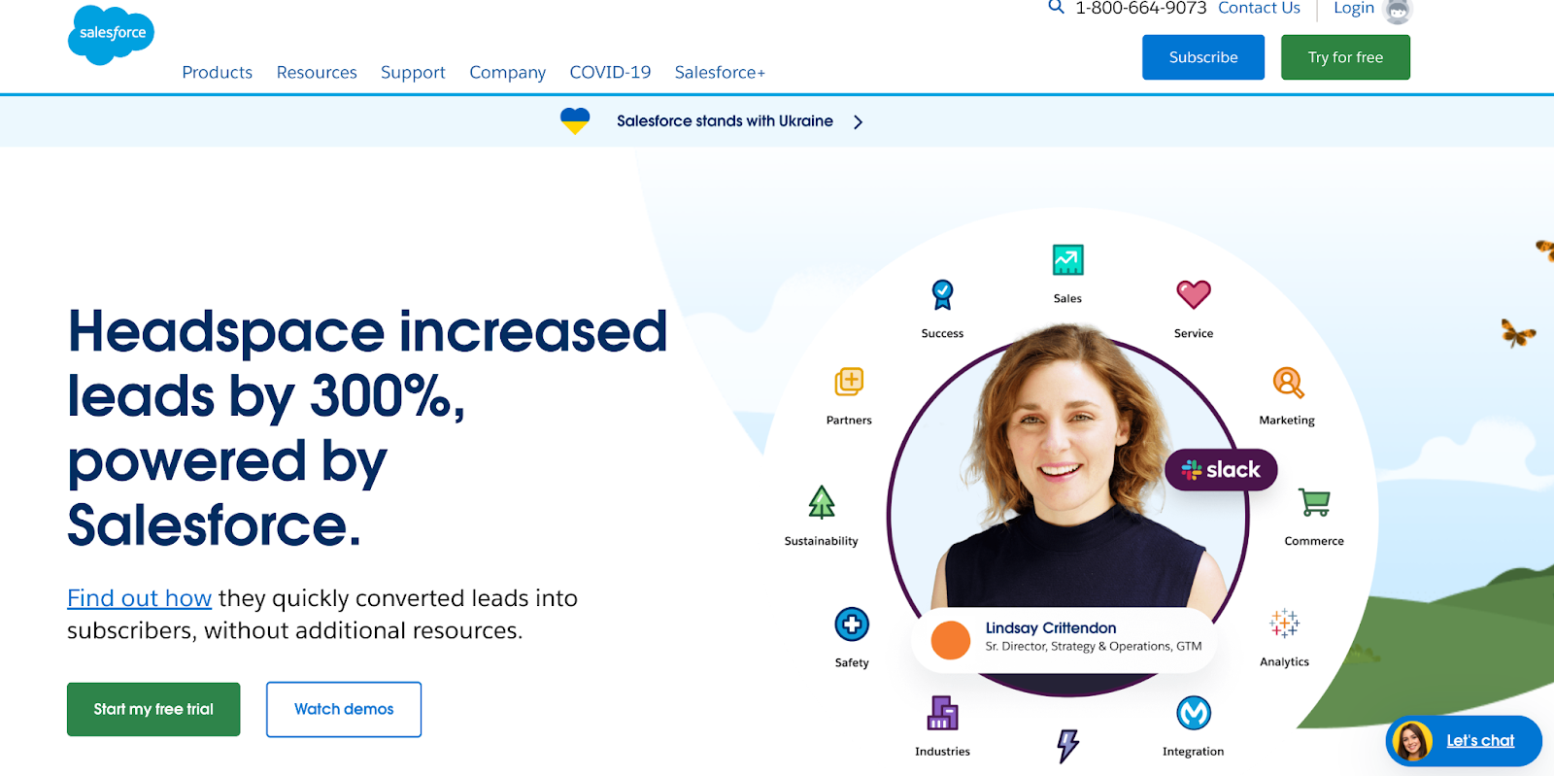Open the Let's chat link
Image resolution: width=1554 pixels, height=776 pixels.
1480,741
